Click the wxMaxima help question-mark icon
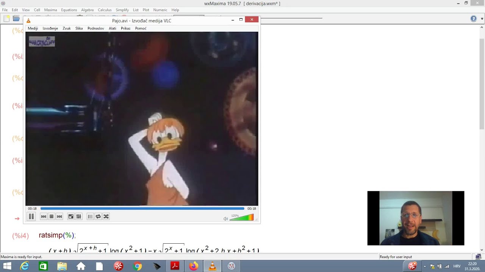This screenshot has height=272, width=485. (474, 19)
